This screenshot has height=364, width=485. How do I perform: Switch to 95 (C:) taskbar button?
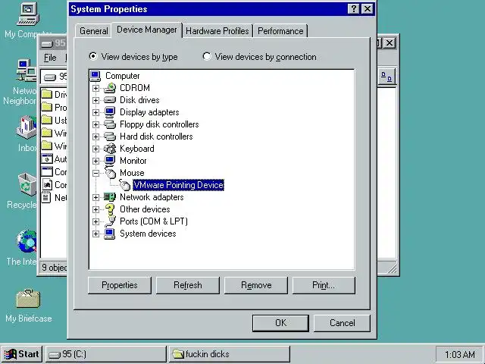pos(106,354)
